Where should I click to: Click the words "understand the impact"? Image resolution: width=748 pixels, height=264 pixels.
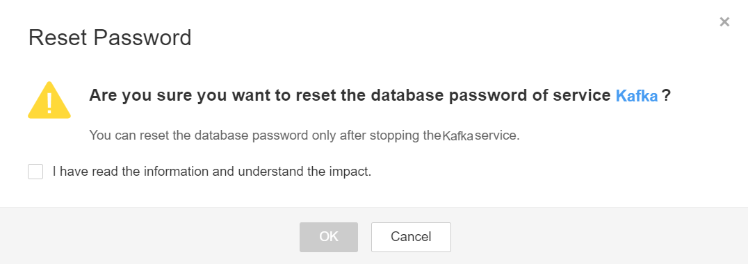pyautogui.click(x=304, y=172)
